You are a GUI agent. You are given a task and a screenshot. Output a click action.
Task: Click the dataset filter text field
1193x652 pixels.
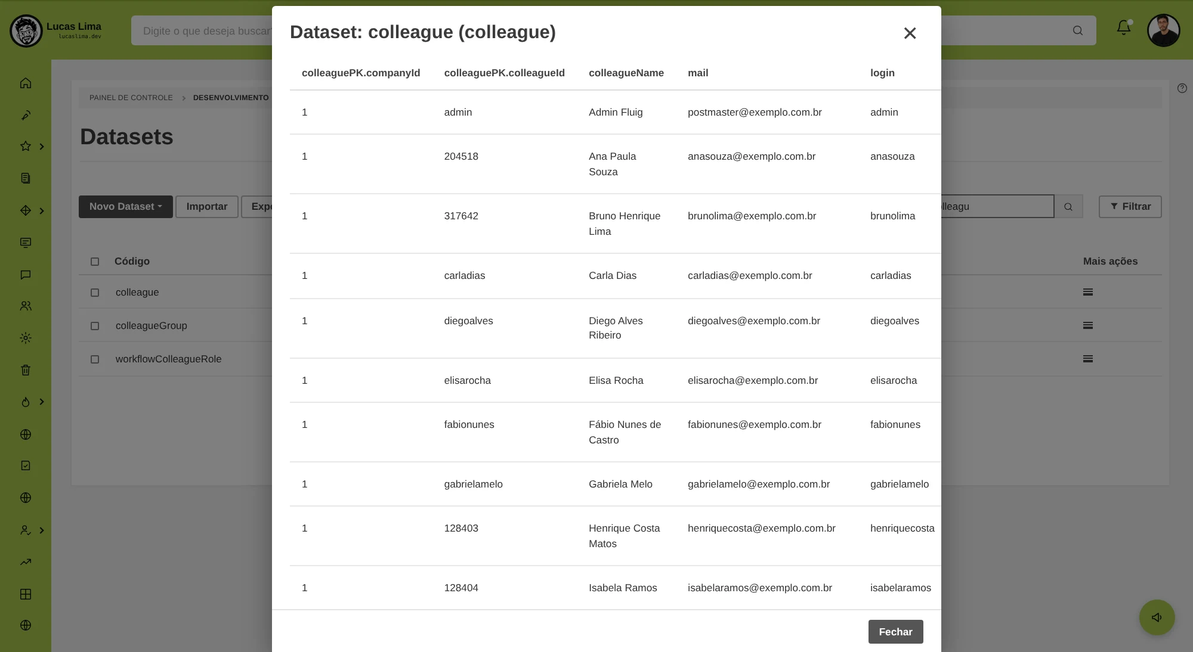point(997,207)
